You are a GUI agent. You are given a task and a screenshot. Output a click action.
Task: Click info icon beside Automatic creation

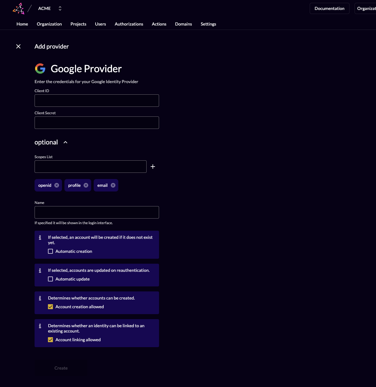[40, 238]
